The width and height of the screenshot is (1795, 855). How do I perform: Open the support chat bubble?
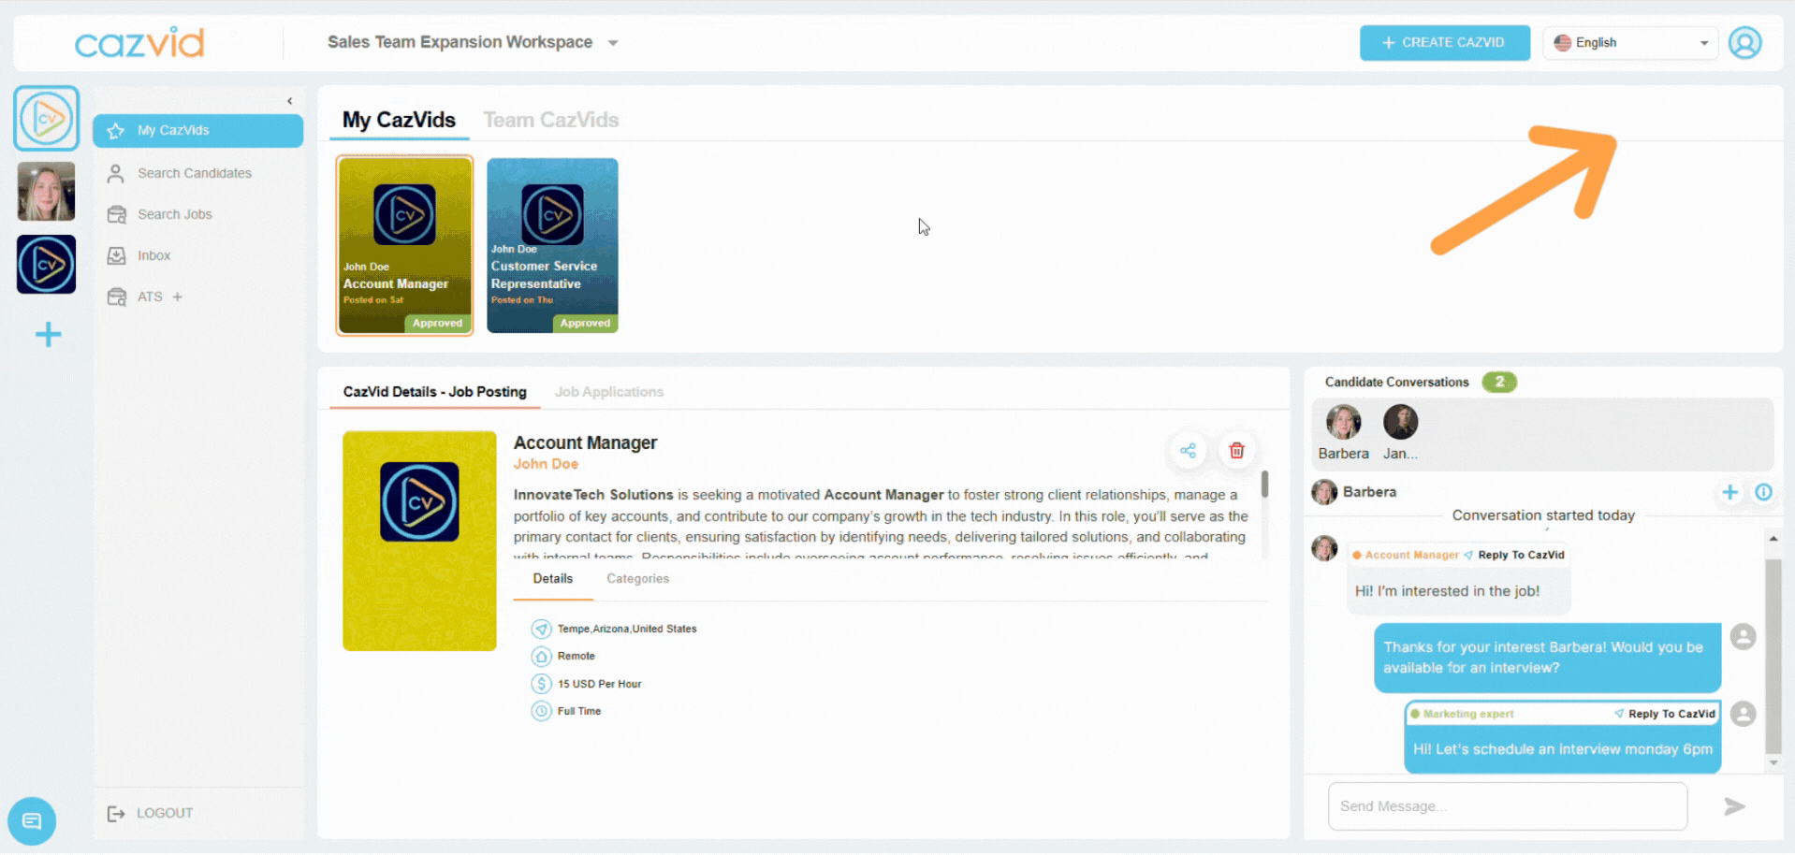point(32,821)
